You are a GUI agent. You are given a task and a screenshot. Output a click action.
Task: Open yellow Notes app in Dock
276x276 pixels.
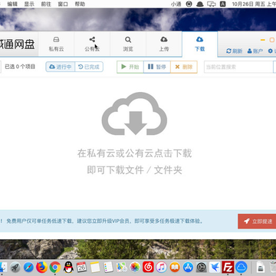[95, 268]
